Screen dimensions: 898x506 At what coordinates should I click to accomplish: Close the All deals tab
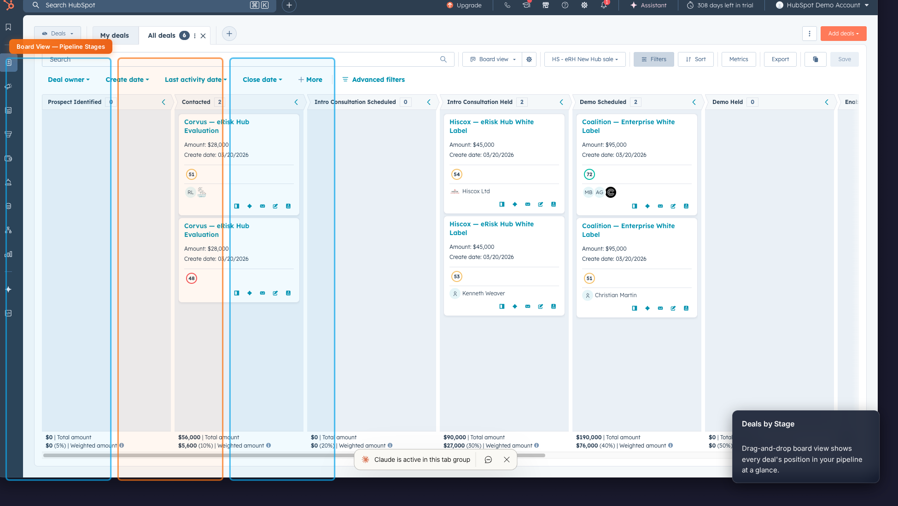pyautogui.click(x=203, y=35)
